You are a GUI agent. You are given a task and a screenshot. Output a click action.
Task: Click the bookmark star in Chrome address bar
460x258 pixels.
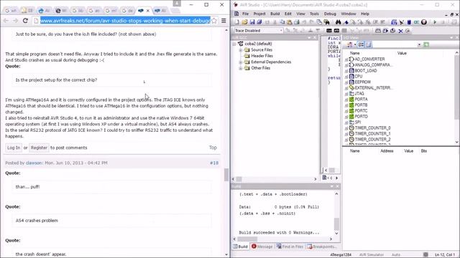[214, 21]
